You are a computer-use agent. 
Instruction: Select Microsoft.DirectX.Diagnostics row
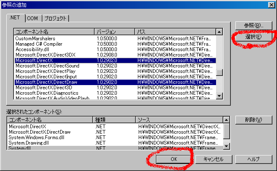click(x=115, y=93)
